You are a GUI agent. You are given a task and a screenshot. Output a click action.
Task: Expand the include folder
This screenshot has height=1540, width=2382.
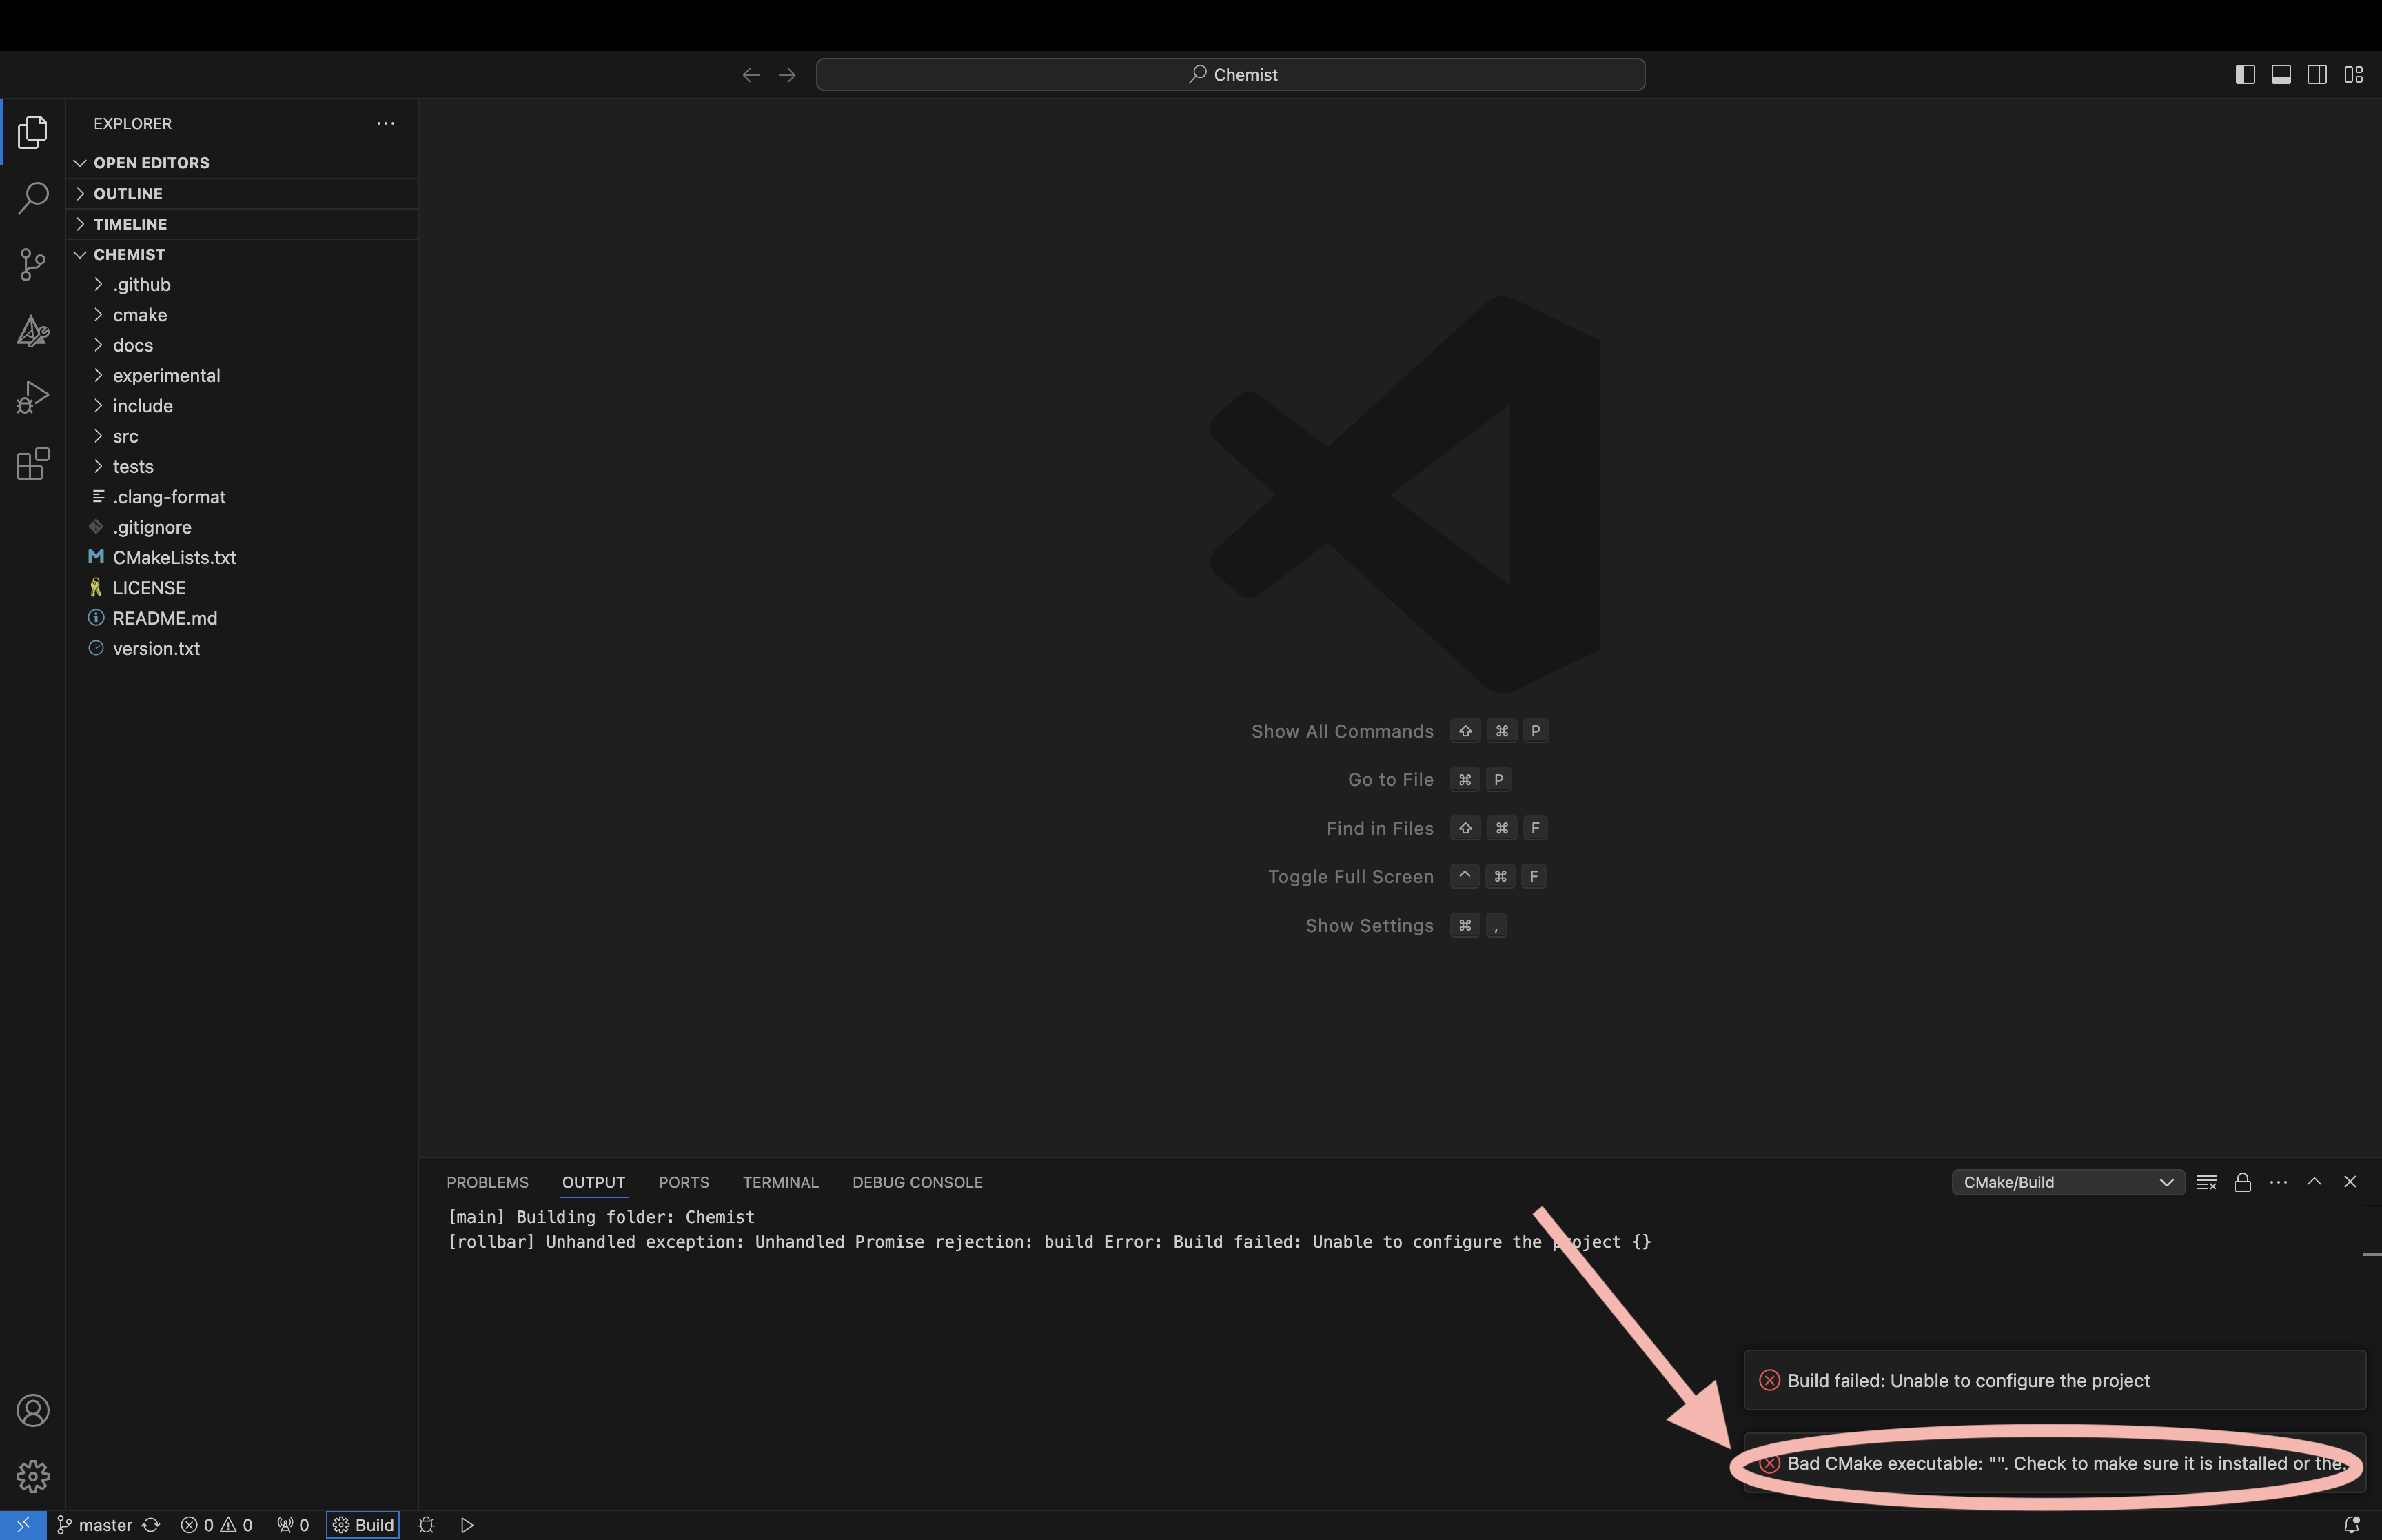point(242,406)
